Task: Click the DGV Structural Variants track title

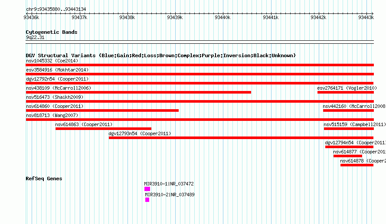Action: click(161, 55)
